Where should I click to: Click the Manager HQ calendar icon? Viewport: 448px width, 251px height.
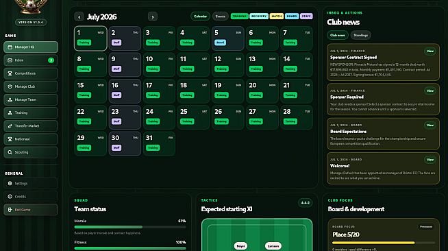[10, 47]
